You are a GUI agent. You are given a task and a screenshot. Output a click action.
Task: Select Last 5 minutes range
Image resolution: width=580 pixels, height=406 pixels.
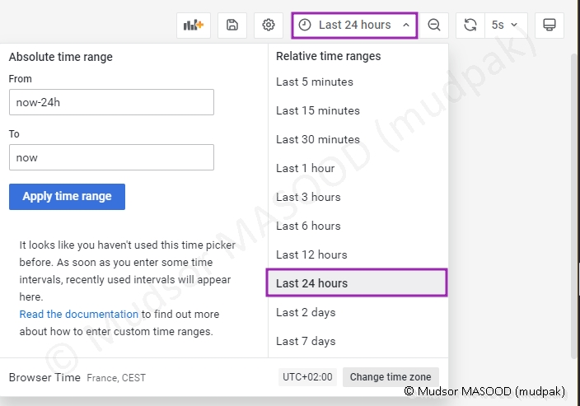315,82
